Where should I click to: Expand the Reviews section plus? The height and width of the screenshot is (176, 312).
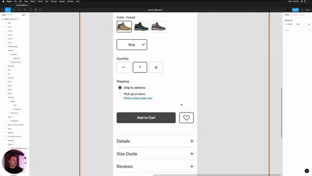(x=192, y=166)
